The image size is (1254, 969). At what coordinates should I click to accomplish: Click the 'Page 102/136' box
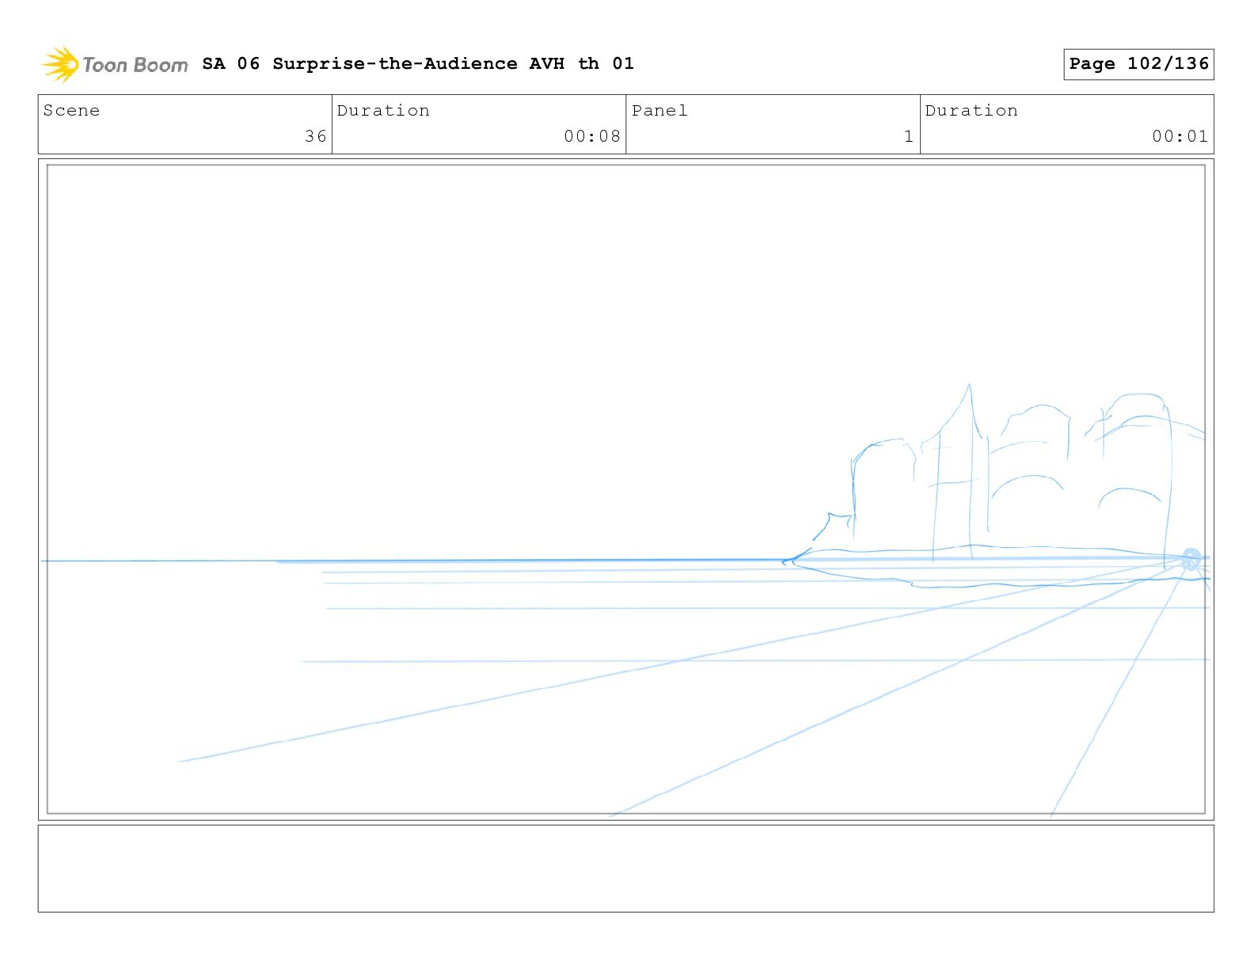tap(1138, 64)
